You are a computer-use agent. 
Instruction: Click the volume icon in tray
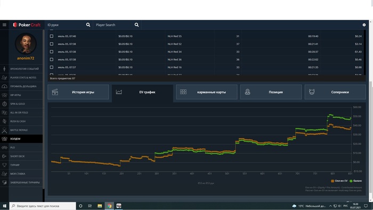[x=340, y=206]
